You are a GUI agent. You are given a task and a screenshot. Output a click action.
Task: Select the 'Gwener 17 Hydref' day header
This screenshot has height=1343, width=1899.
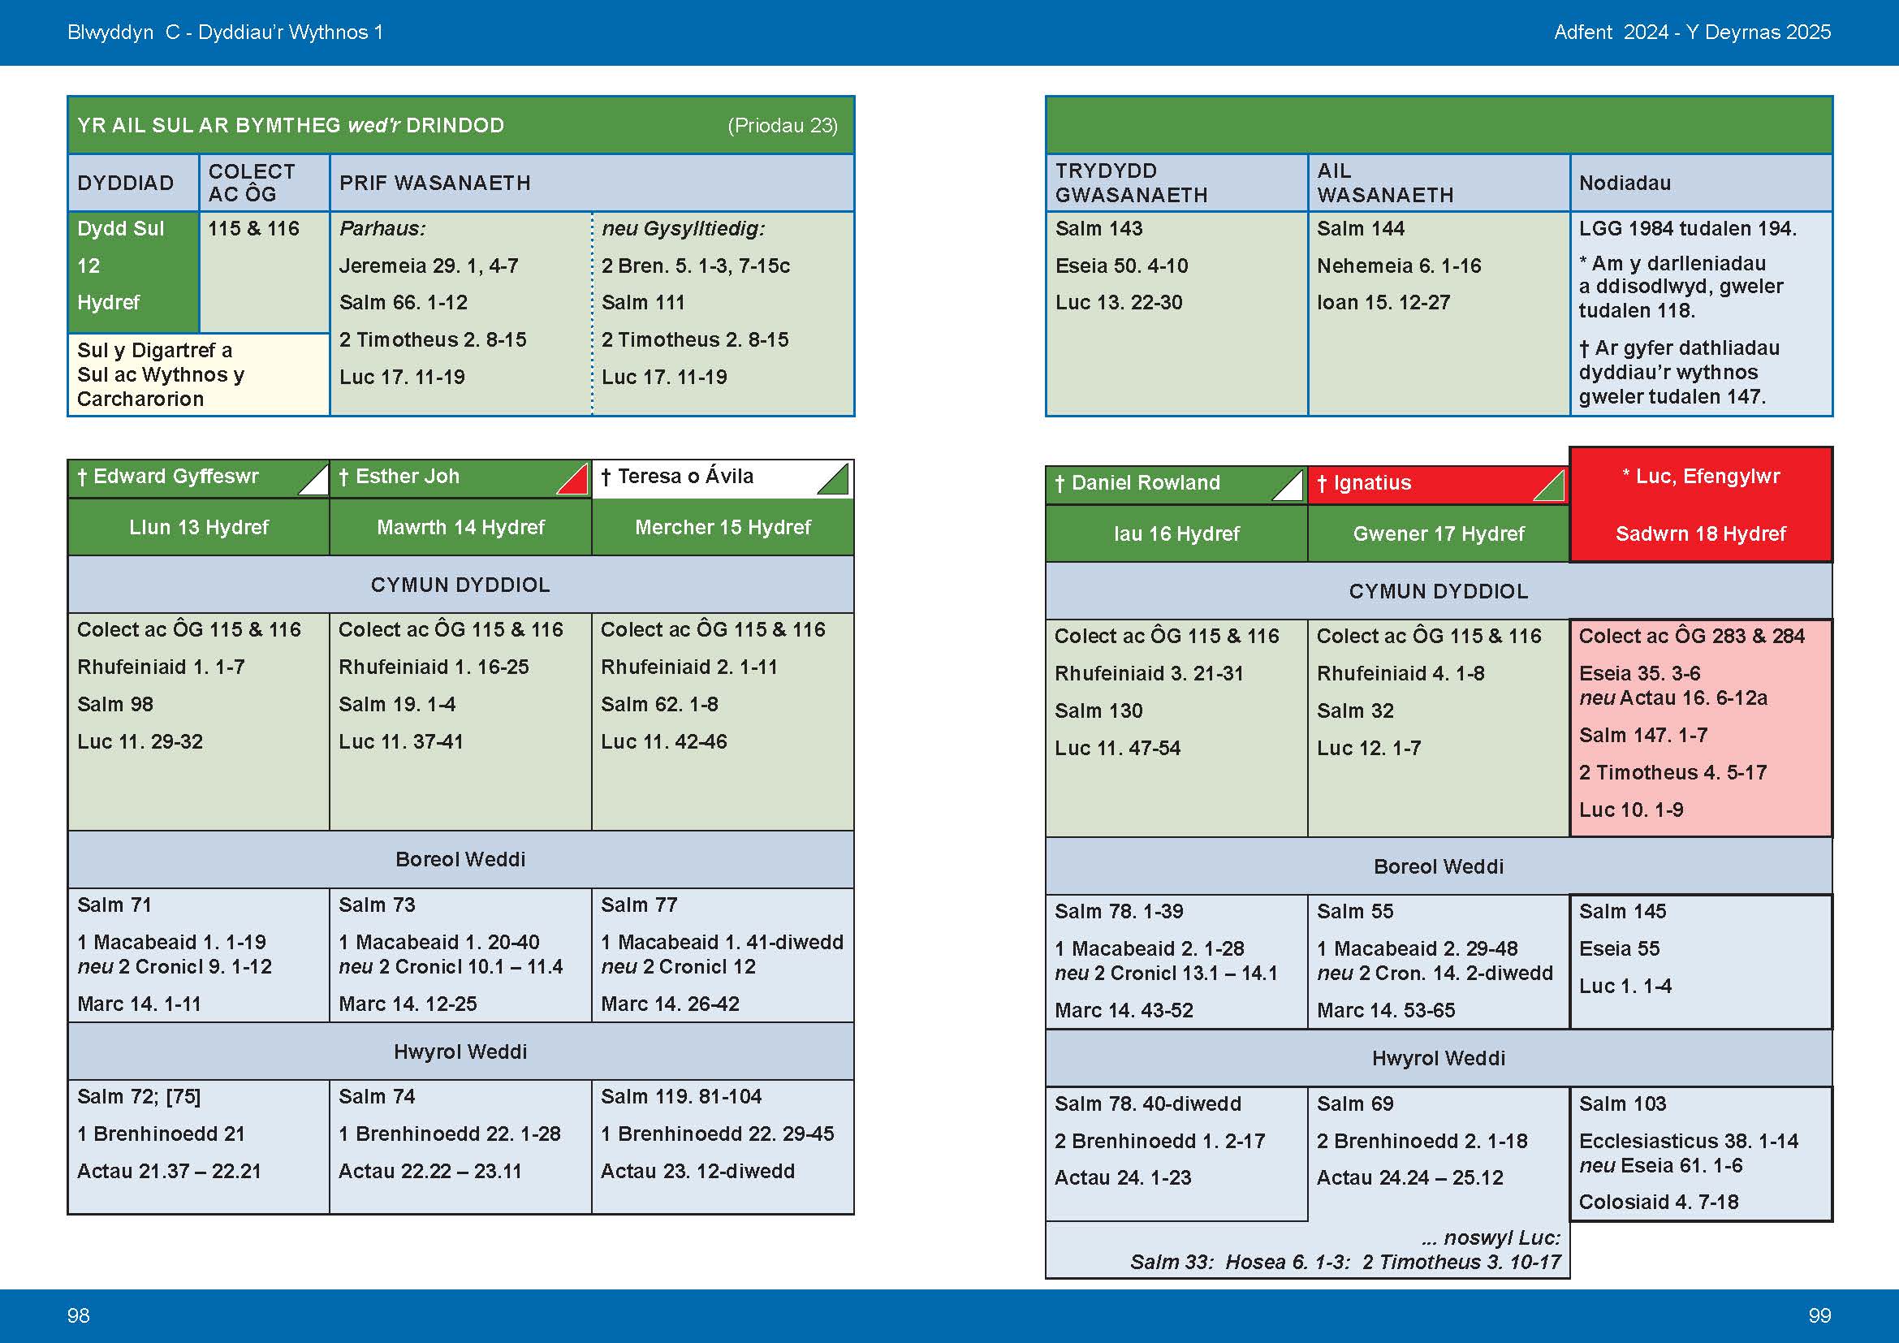point(1439,534)
